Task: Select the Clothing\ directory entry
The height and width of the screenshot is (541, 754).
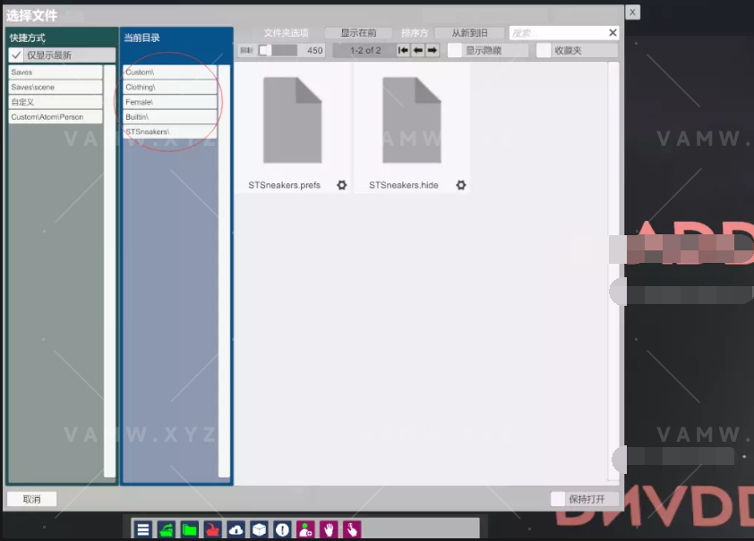Action: click(169, 87)
